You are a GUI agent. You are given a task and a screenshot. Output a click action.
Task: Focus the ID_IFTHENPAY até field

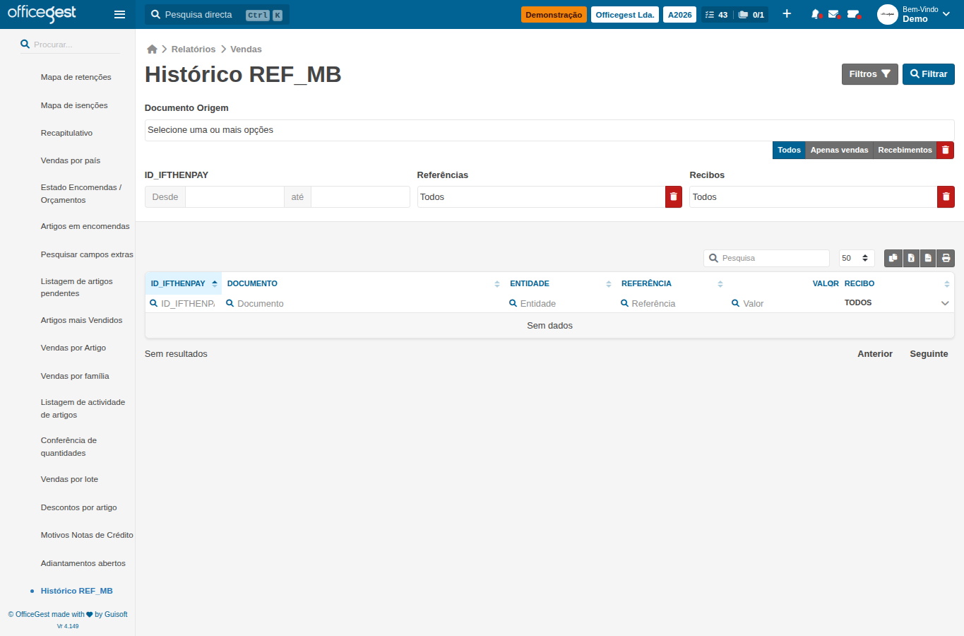(x=360, y=196)
